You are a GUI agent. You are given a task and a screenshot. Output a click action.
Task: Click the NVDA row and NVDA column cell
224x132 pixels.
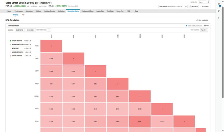point(51,46)
